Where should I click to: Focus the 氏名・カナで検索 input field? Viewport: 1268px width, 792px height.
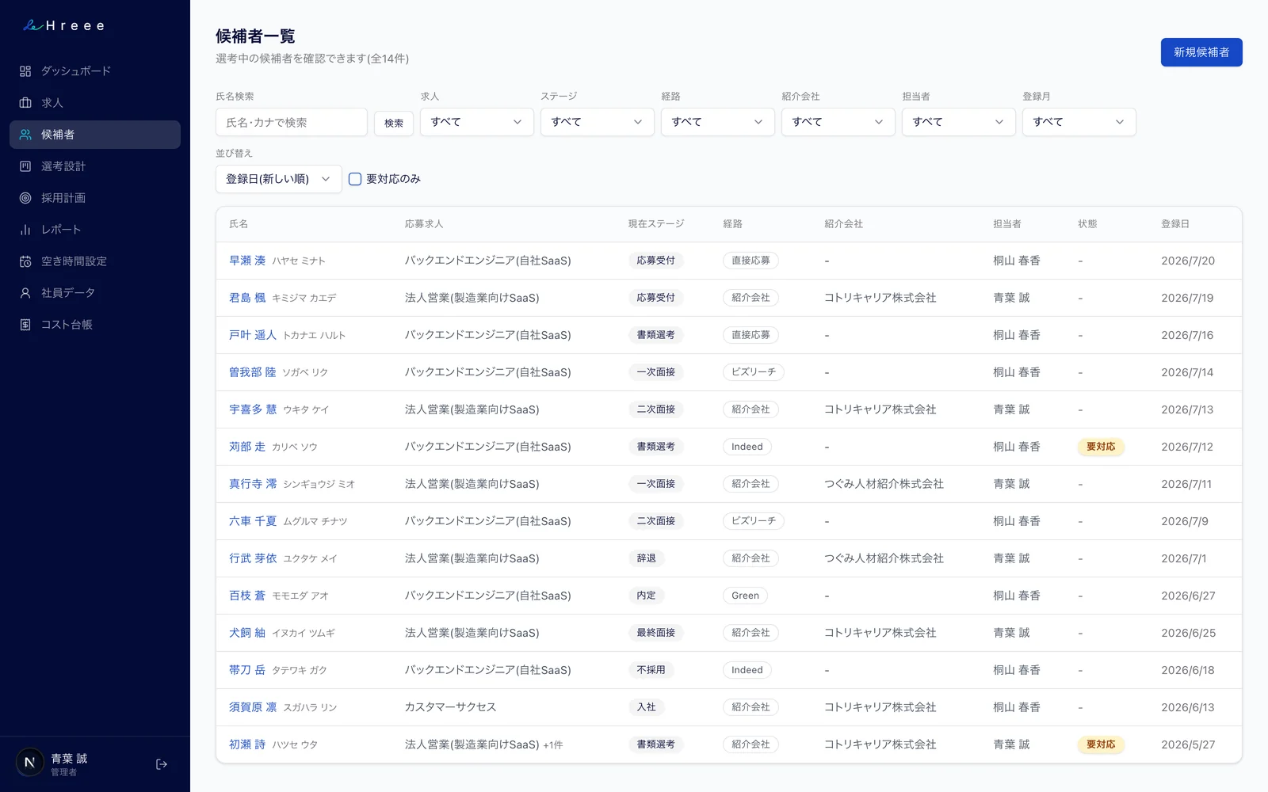[x=292, y=122]
